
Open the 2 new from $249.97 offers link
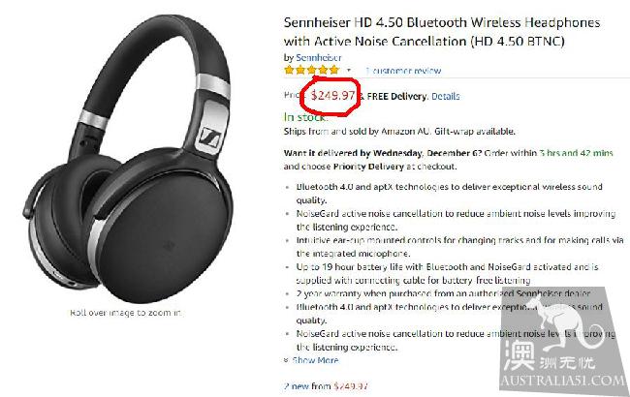coord(326,386)
